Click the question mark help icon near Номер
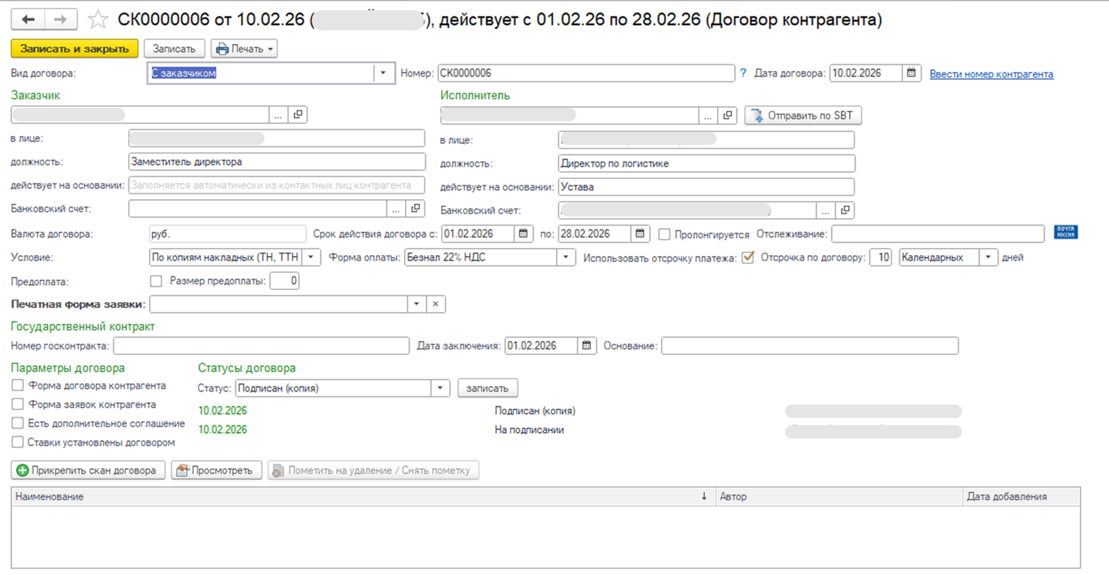The height and width of the screenshot is (575, 1109). (743, 73)
